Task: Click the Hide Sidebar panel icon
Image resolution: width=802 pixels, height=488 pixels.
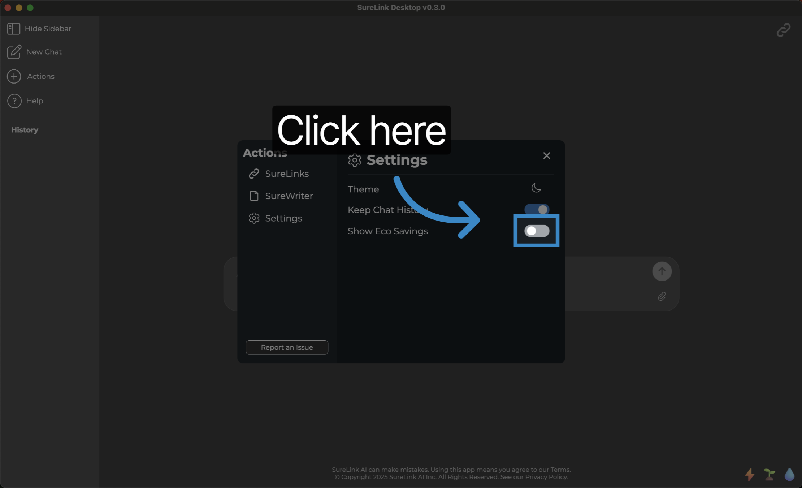Action: click(x=14, y=29)
